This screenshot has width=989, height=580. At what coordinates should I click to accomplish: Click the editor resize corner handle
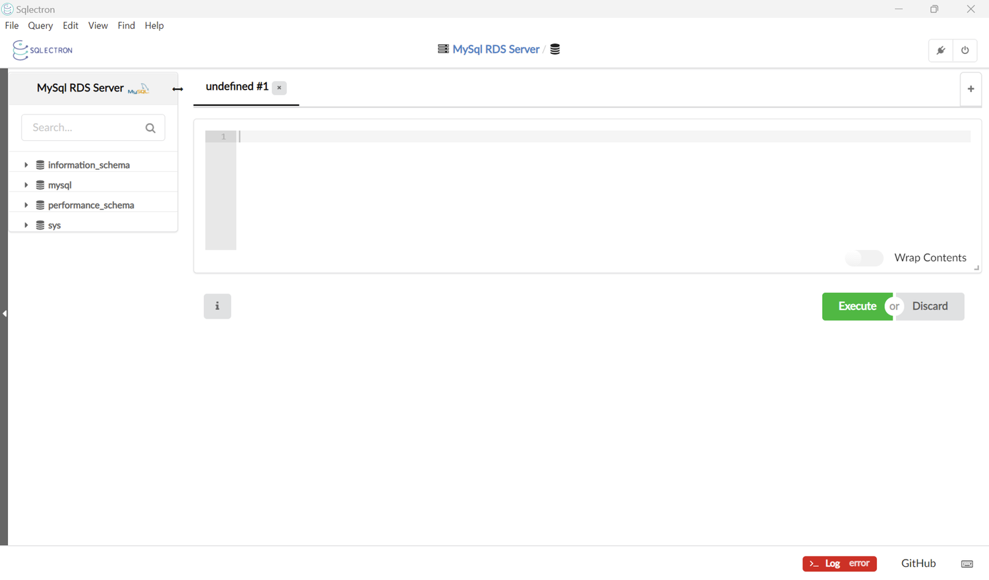[976, 268]
